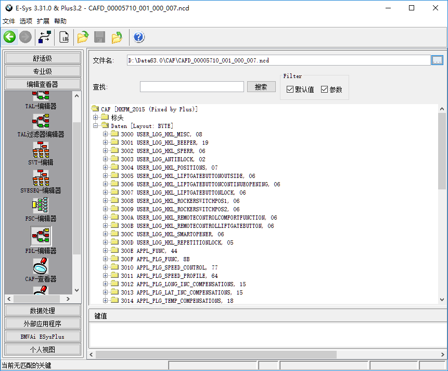Click the 键值 panel horizontal scrollbar thumb
This screenshot has width=448, height=371.
(216, 354)
